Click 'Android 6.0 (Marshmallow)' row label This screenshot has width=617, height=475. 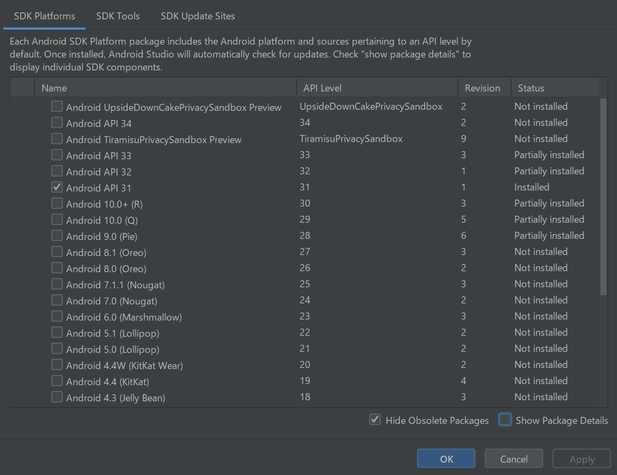(124, 317)
